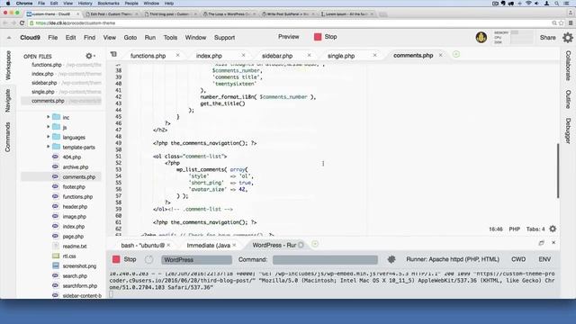
Task: Switch to the index.php editor tab
Action: [209, 56]
